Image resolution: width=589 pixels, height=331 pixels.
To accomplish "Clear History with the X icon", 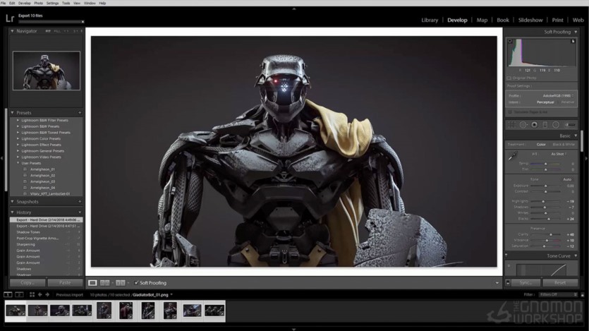I will point(80,212).
